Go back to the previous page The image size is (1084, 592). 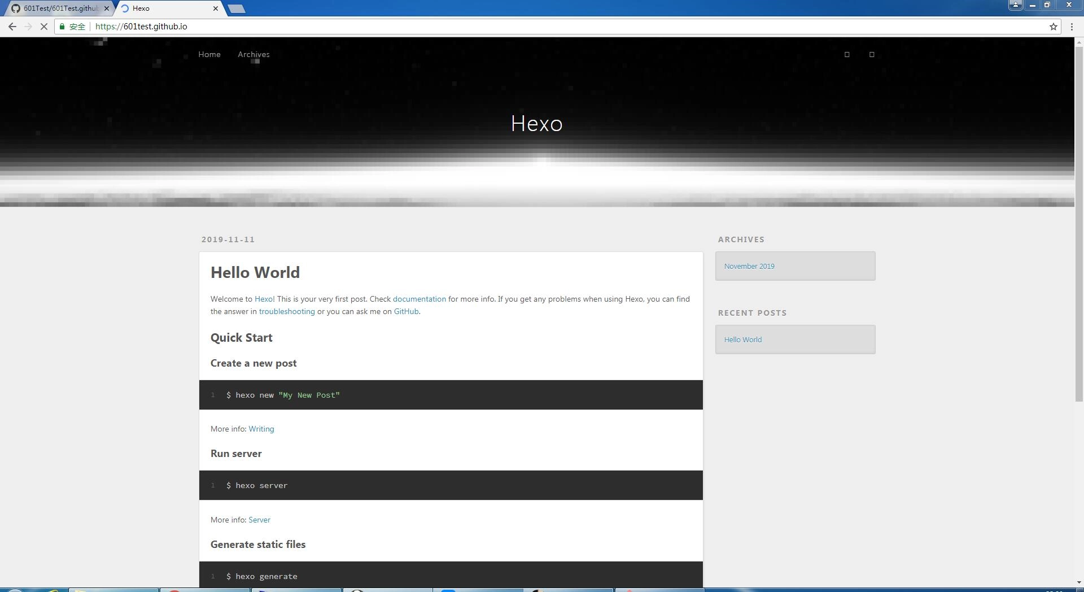coord(12,27)
